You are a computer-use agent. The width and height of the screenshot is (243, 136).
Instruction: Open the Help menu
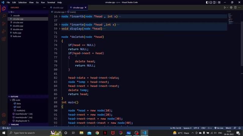pos(60,2)
